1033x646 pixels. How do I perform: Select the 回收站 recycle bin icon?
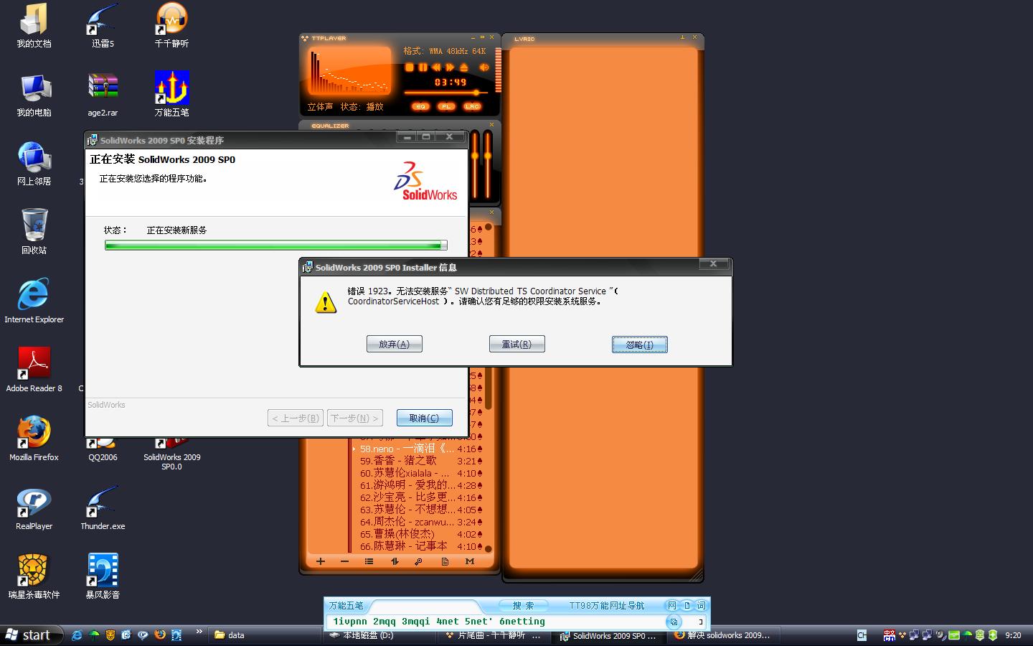coord(34,232)
